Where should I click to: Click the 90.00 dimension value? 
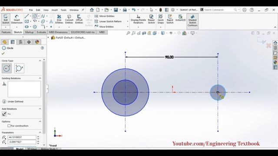[169, 57]
